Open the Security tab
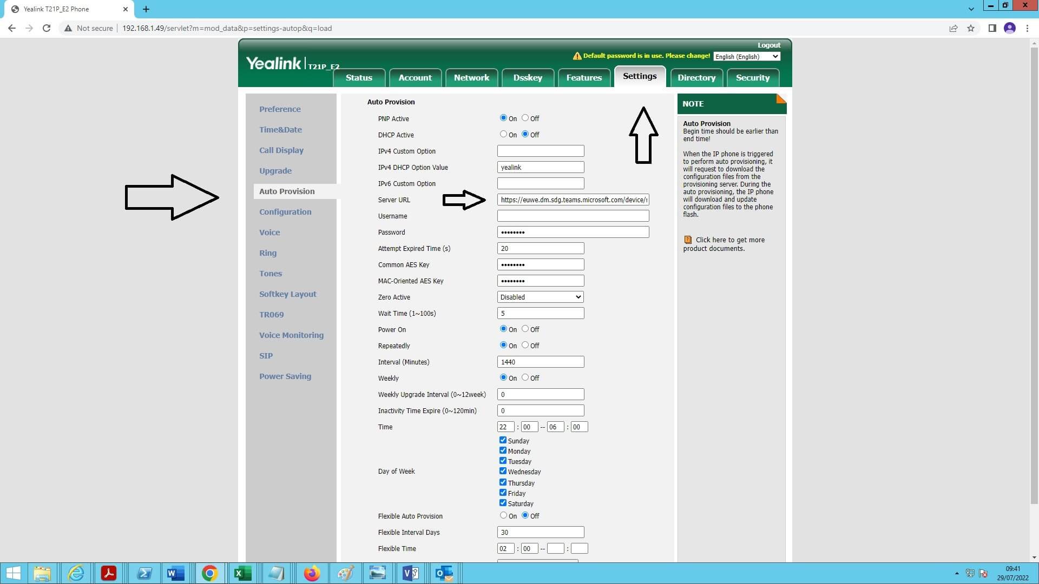 pyautogui.click(x=752, y=77)
